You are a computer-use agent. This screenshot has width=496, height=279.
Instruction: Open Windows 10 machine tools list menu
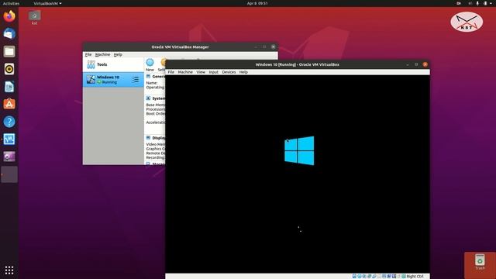tap(136, 80)
